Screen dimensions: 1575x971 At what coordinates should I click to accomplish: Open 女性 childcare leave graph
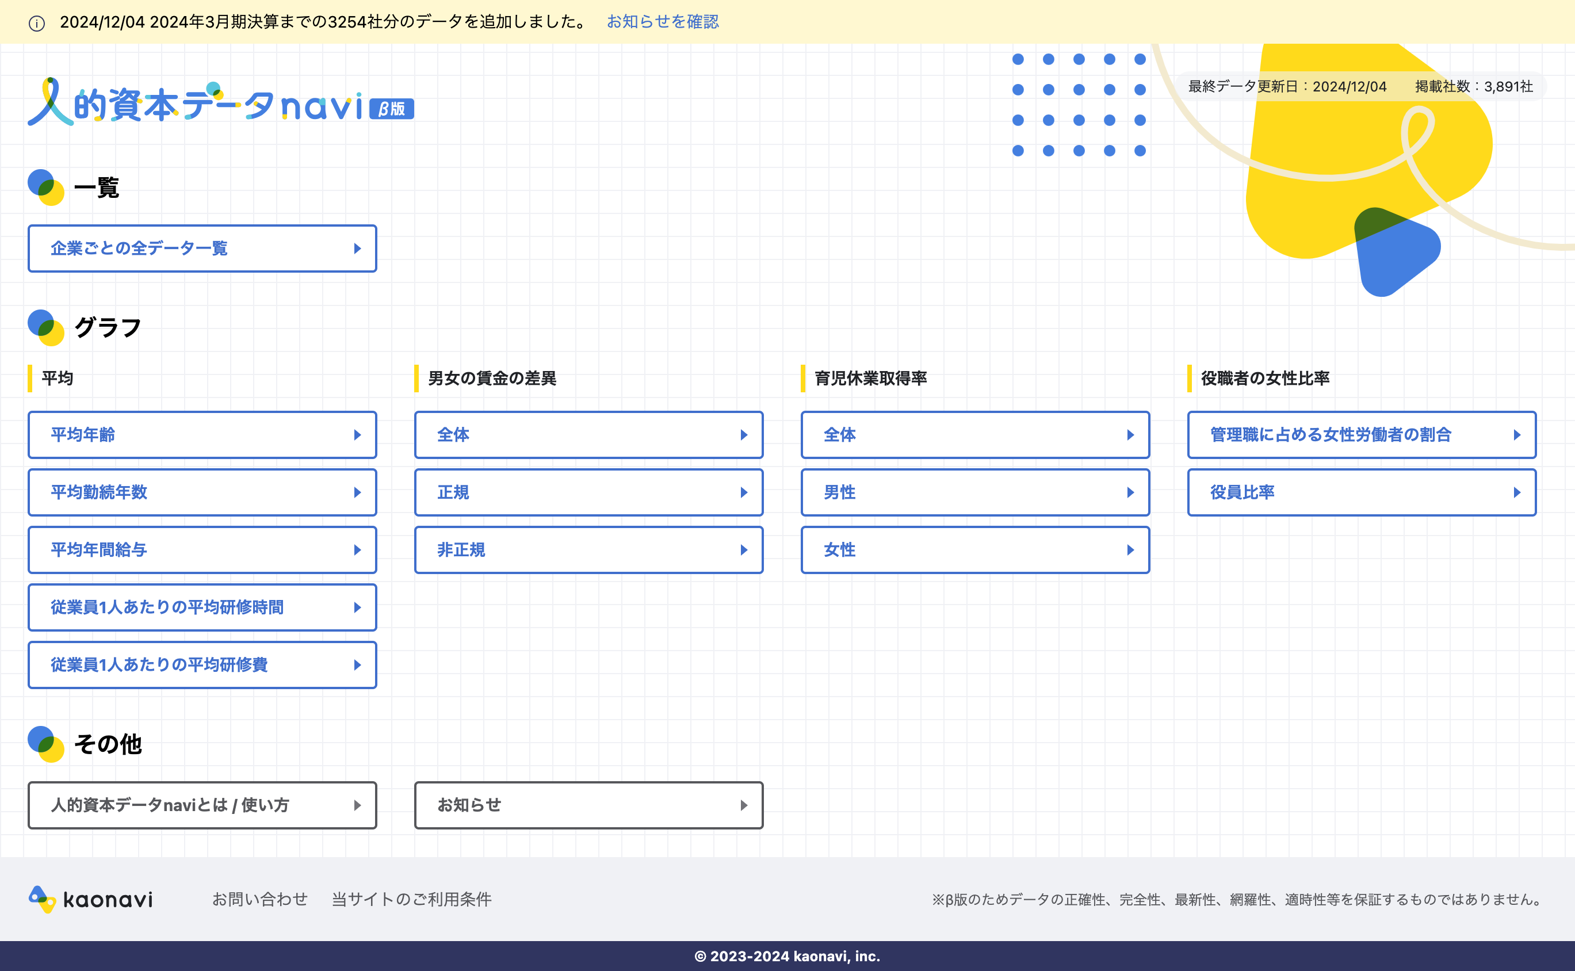[x=975, y=550]
